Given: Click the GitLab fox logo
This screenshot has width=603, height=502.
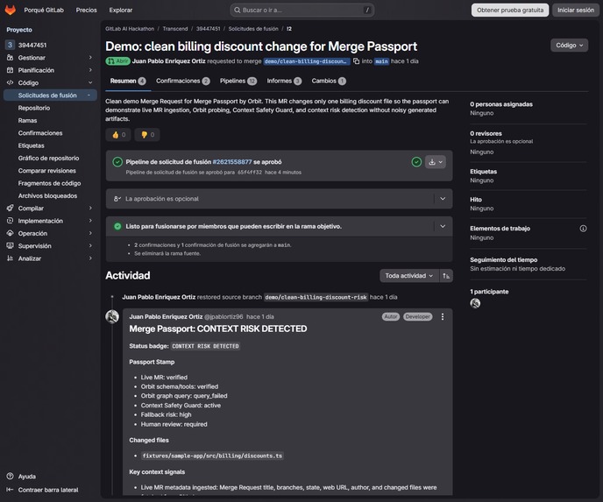Looking at the screenshot, I should pyautogui.click(x=11, y=10).
